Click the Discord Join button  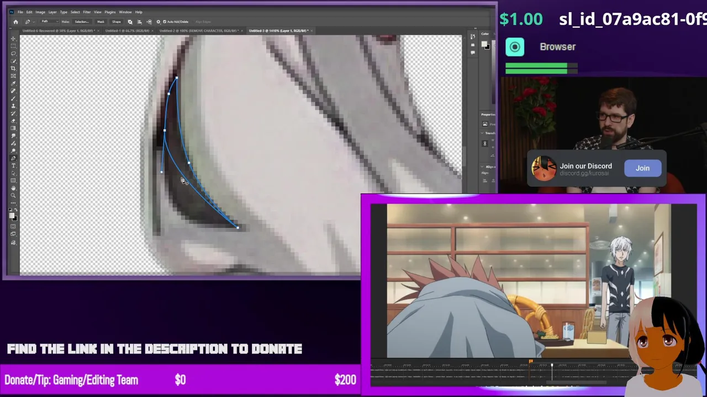(642, 168)
